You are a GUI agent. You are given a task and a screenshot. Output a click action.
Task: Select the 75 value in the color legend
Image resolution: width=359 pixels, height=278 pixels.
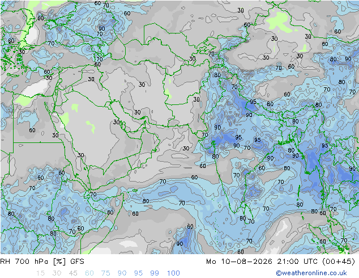(x=106, y=273)
